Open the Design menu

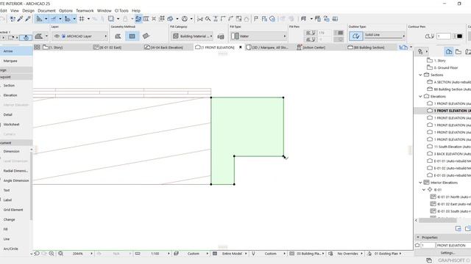click(x=29, y=10)
